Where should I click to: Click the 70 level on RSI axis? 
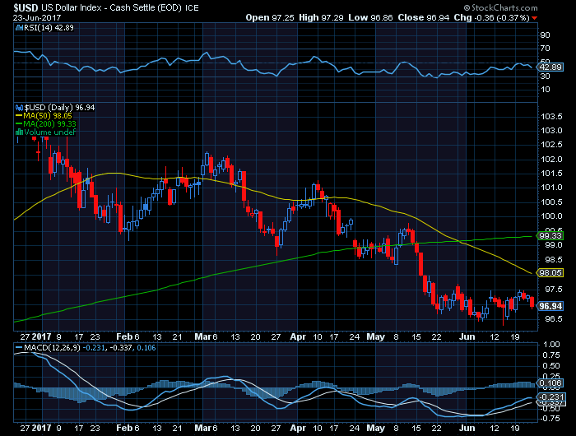[x=545, y=49]
